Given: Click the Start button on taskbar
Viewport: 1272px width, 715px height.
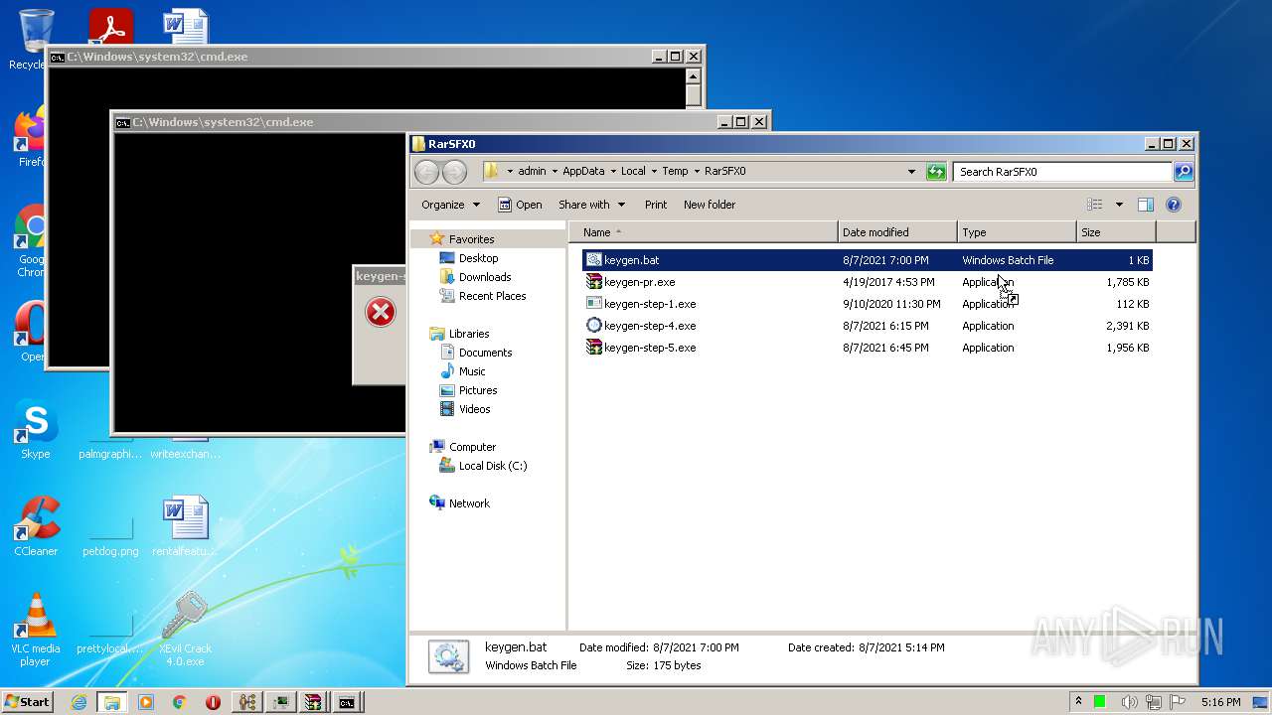Looking at the screenshot, I should point(28,702).
